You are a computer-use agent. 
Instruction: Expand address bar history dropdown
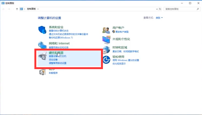pos(157,9)
